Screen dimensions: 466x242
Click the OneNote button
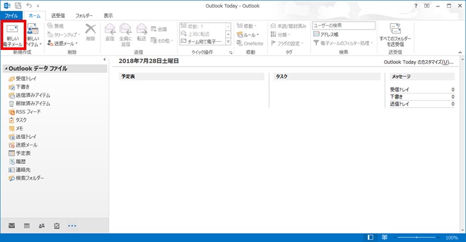pos(250,44)
